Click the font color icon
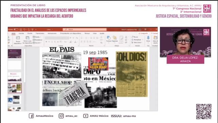 pyautogui.click(x=75, y=42)
